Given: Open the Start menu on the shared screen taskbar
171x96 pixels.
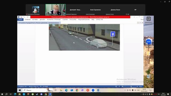Looking at the screenshot, I should click(x=20, y=90).
